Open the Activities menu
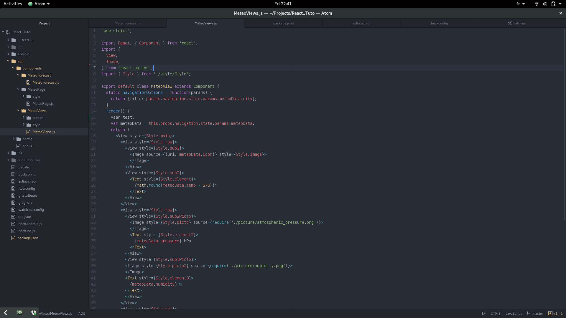The height and width of the screenshot is (318, 566). click(13, 4)
